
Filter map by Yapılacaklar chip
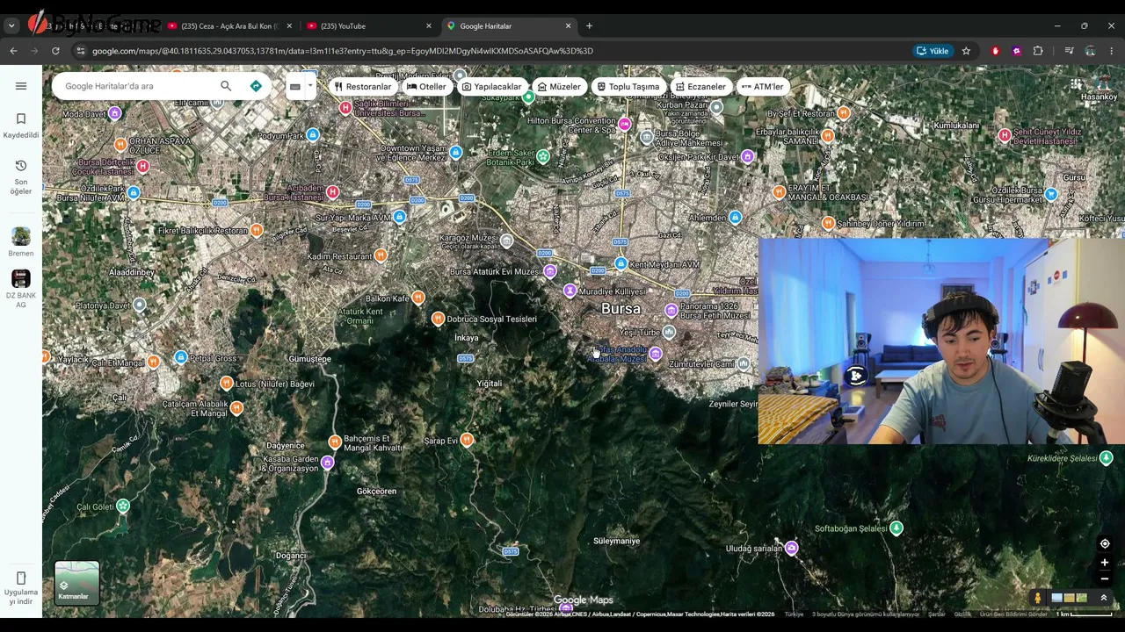coord(491,87)
